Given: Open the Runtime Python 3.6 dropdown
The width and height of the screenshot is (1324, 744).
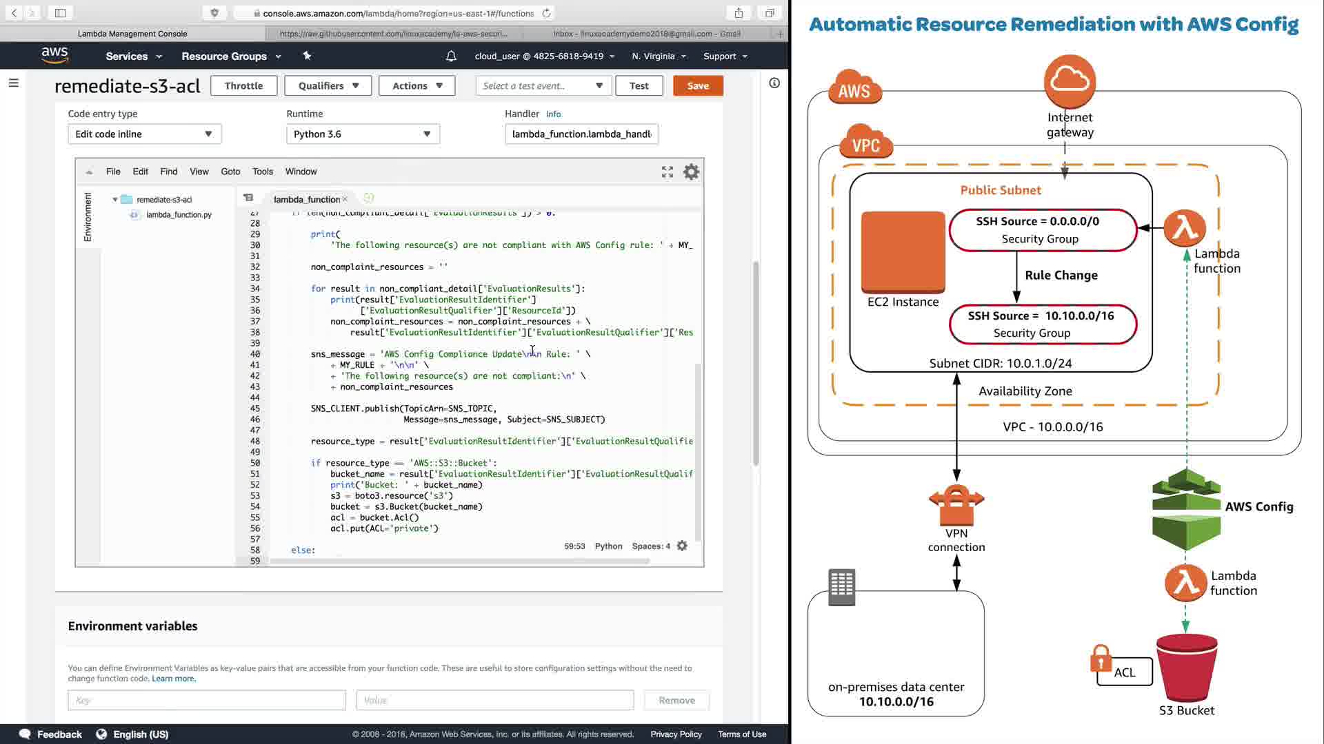Looking at the screenshot, I should coord(363,134).
